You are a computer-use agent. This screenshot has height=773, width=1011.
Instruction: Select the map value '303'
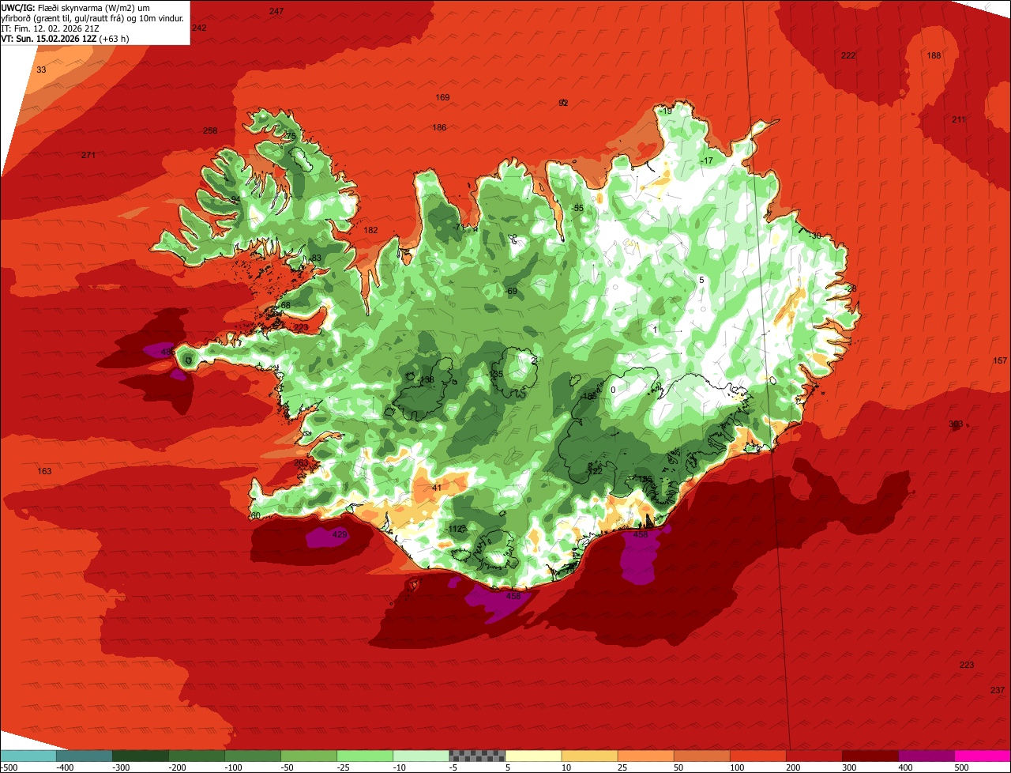pos(956,424)
